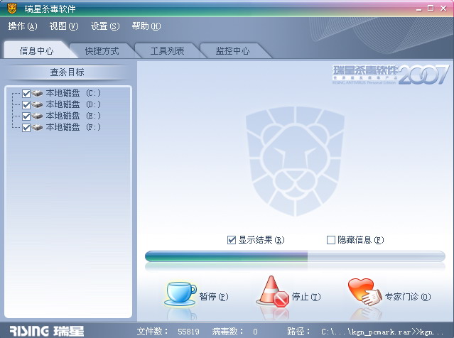The width and height of the screenshot is (454, 338).
Task: Click the 暂停(P) button label
Action: pyautogui.click(x=214, y=297)
